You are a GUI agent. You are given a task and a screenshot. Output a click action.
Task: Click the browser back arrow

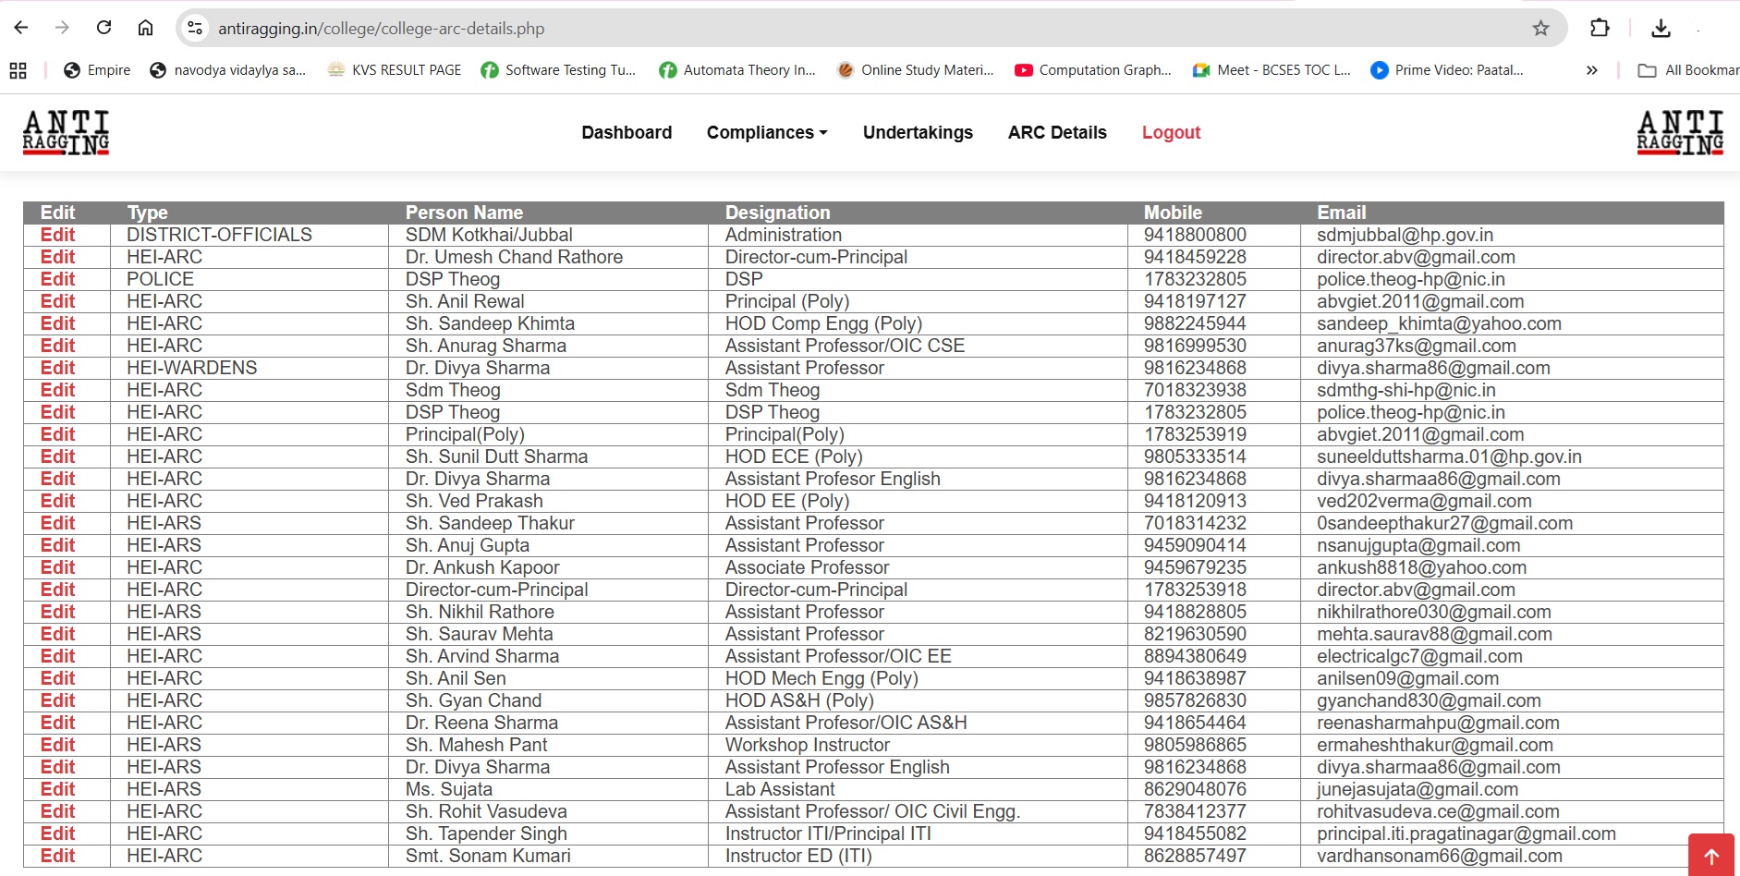pos(21,28)
